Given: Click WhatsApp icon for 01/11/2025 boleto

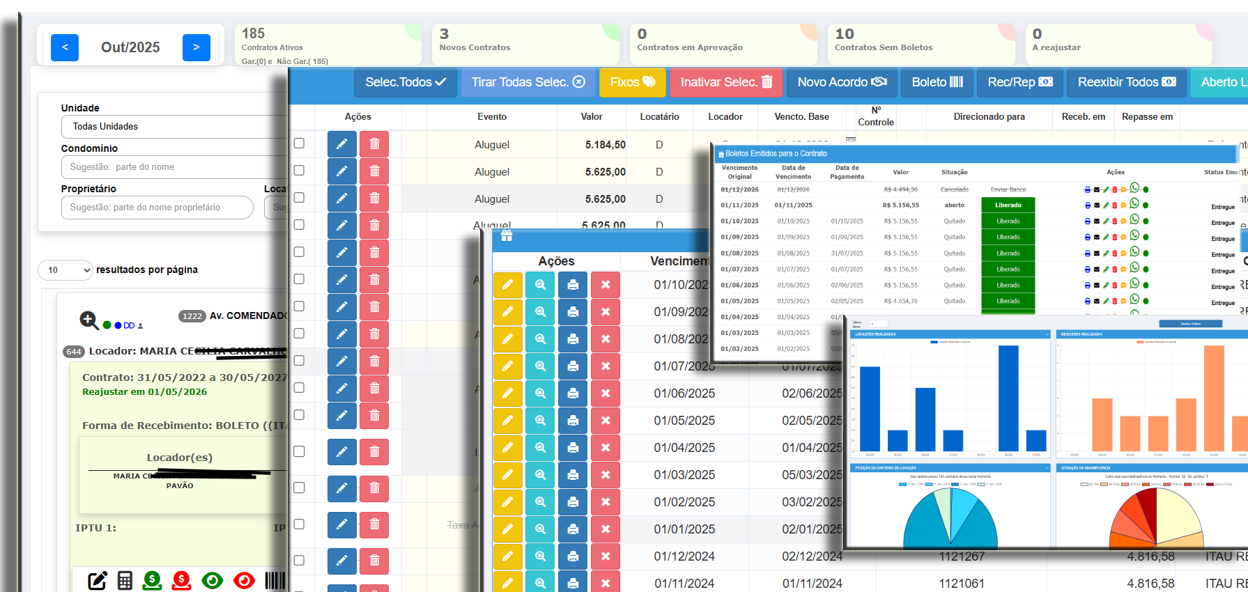Looking at the screenshot, I should [1134, 204].
